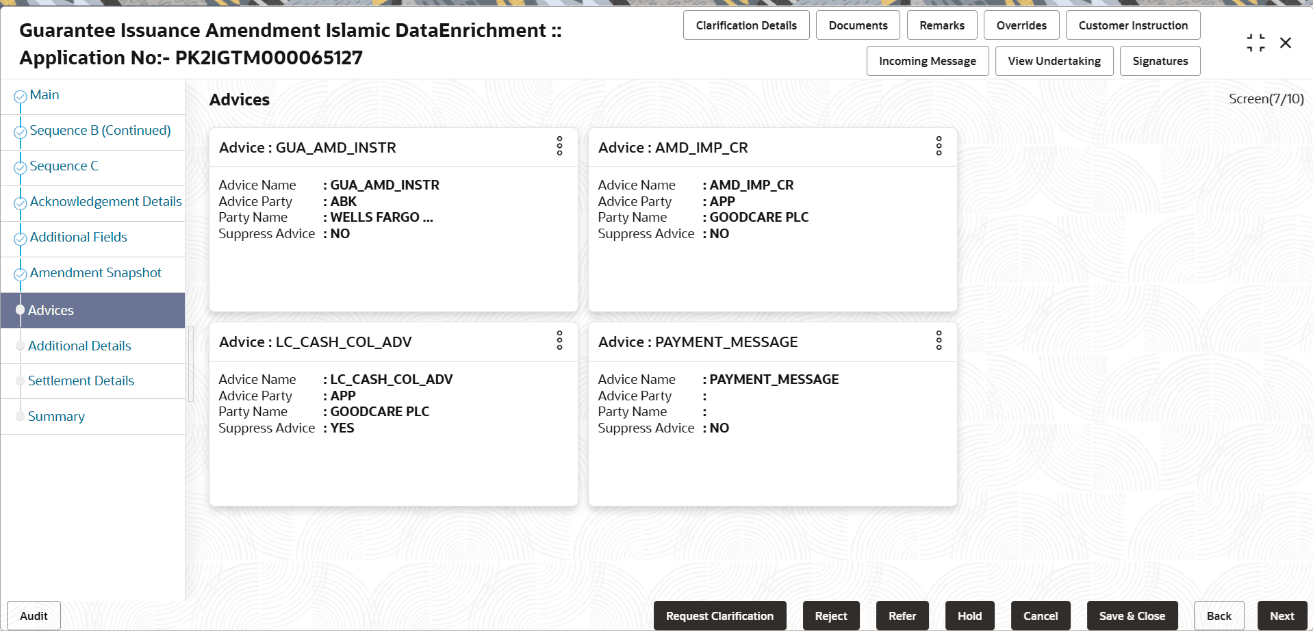Open Clarification Details
This screenshot has width=1313, height=631.
point(746,25)
